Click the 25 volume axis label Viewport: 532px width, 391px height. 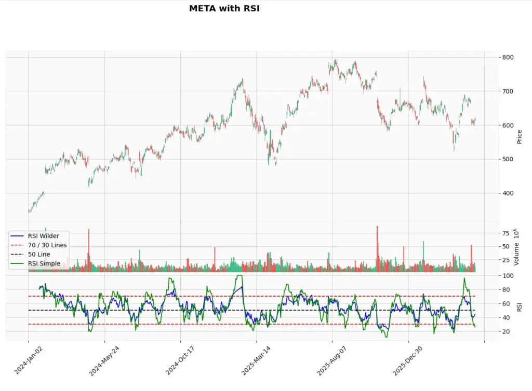click(506, 260)
